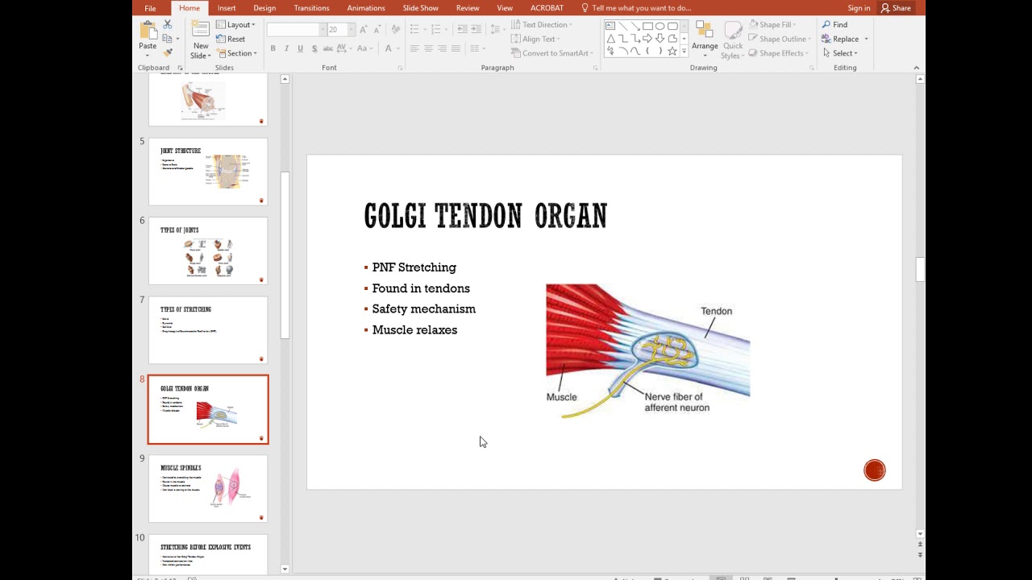
Task: Open the Layout dropdown
Action: click(x=236, y=25)
